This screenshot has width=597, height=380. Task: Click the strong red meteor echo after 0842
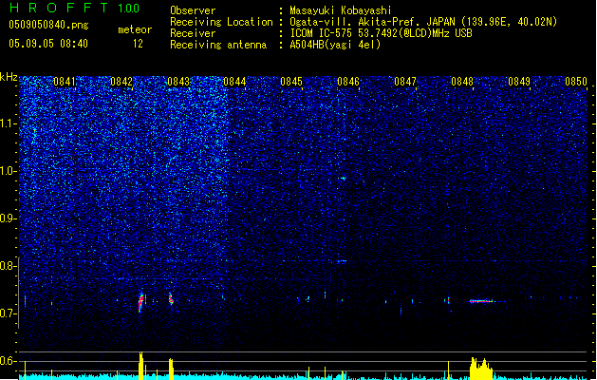[x=141, y=302]
